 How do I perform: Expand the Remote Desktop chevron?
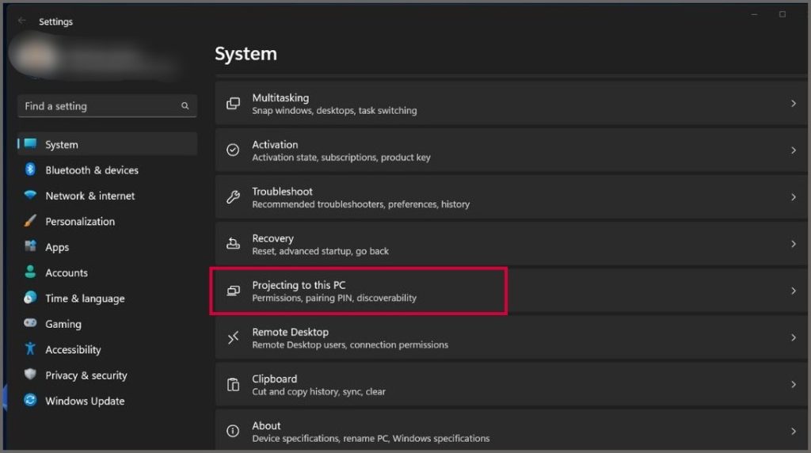coord(794,337)
